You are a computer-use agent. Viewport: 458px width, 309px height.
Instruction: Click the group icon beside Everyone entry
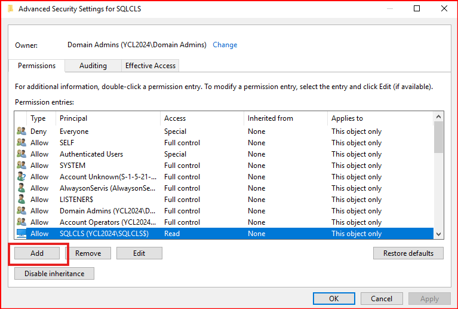tap(21, 131)
